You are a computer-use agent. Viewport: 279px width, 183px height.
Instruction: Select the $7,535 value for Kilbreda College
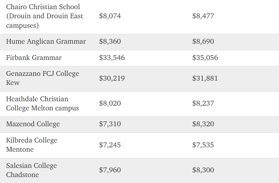click(x=203, y=145)
